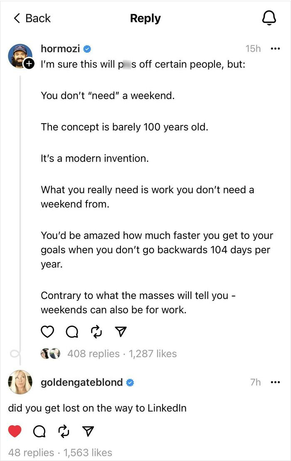
Task: Open the three-dot menu on hormozi's post
Action: 275,49
